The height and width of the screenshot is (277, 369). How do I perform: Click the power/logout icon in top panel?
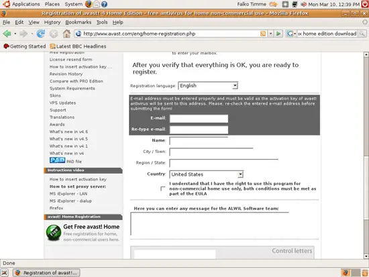[x=365, y=4]
